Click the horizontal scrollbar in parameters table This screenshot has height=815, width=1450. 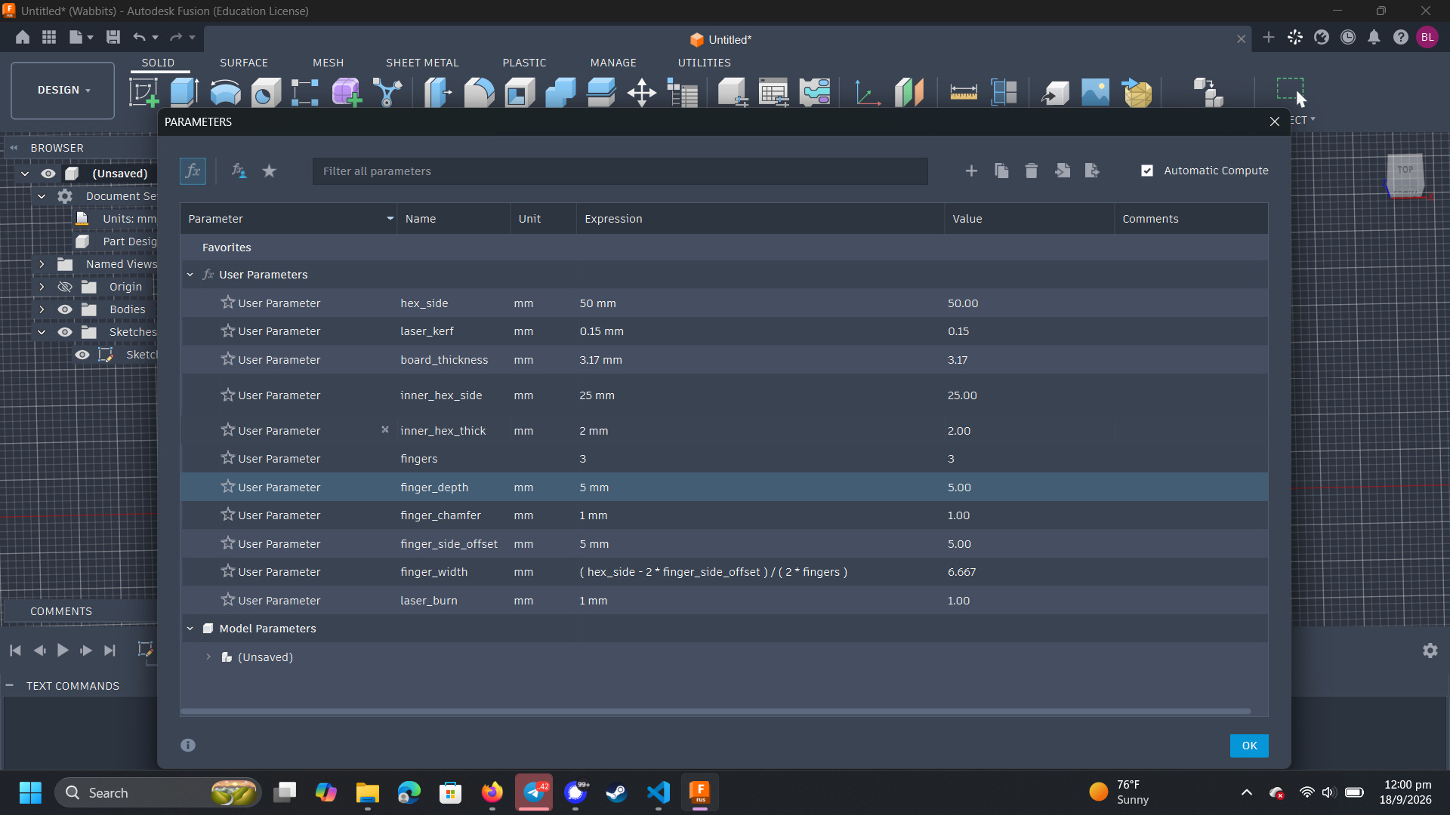tap(716, 711)
